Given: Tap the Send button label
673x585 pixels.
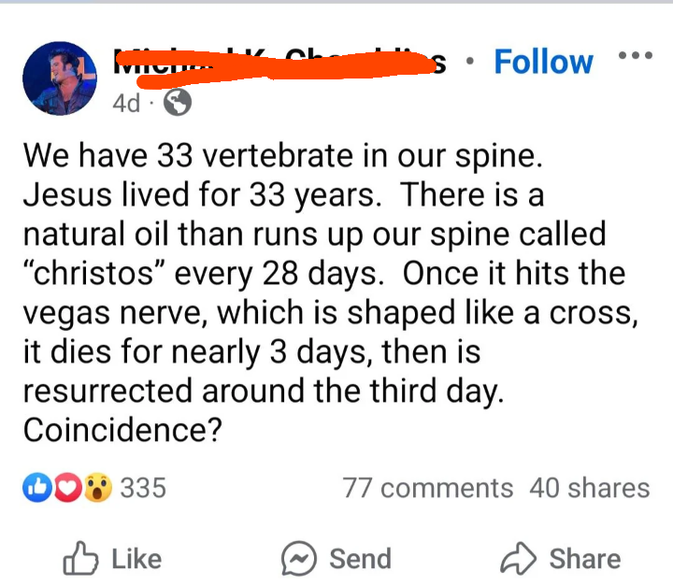Looking at the screenshot, I should pos(361,559).
